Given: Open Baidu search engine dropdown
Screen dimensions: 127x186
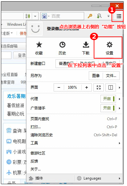Looking at the screenshot, I should (45, 16).
